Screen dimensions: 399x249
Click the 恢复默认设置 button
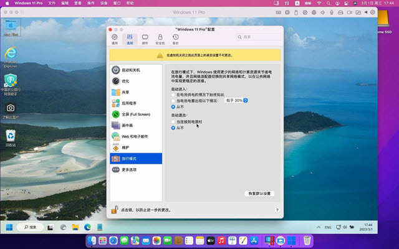259,194
